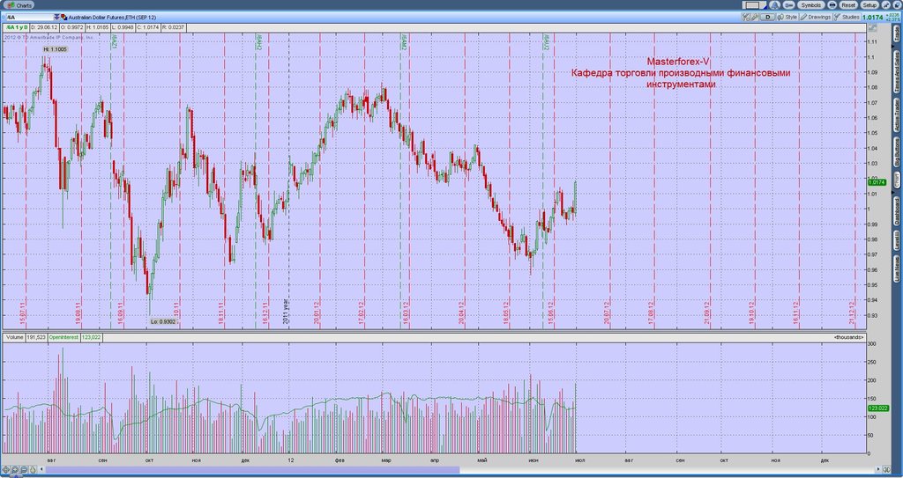The width and height of the screenshot is (903, 478).
Task: Click the 16.03.12 expiration line marker
Action: pos(406,312)
